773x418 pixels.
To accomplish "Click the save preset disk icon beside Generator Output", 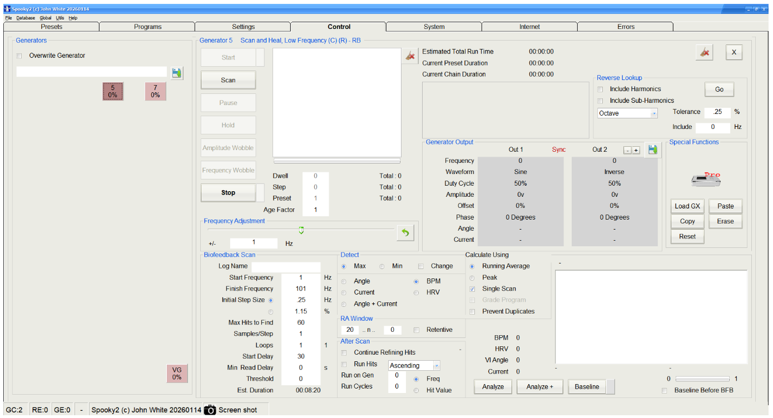I will (652, 150).
